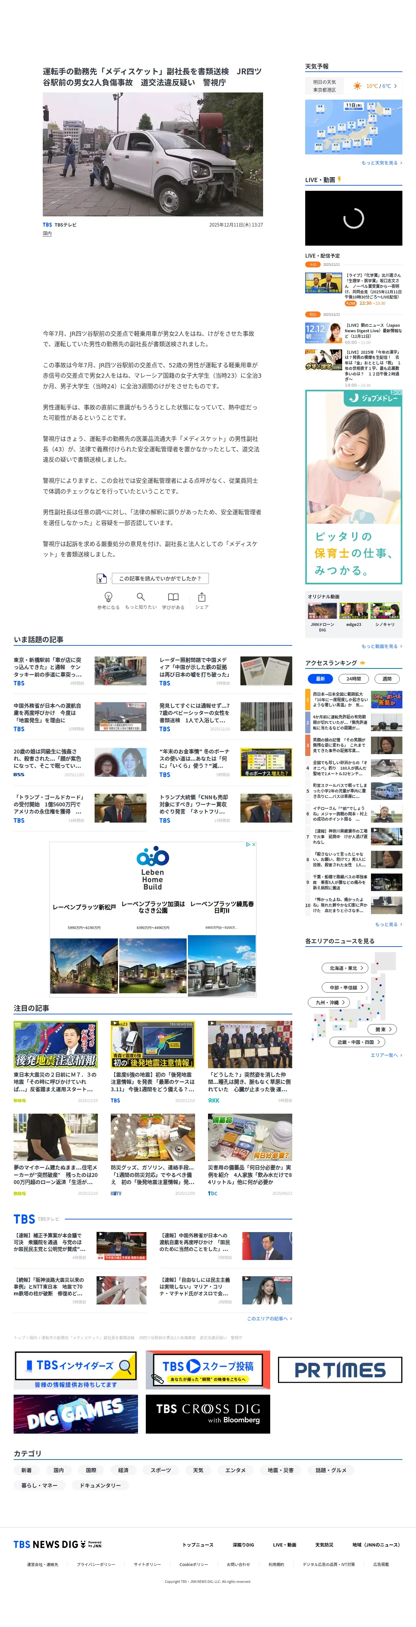Click the edge23 video thumbnail
The height and width of the screenshot is (1627, 416).
click(x=353, y=611)
